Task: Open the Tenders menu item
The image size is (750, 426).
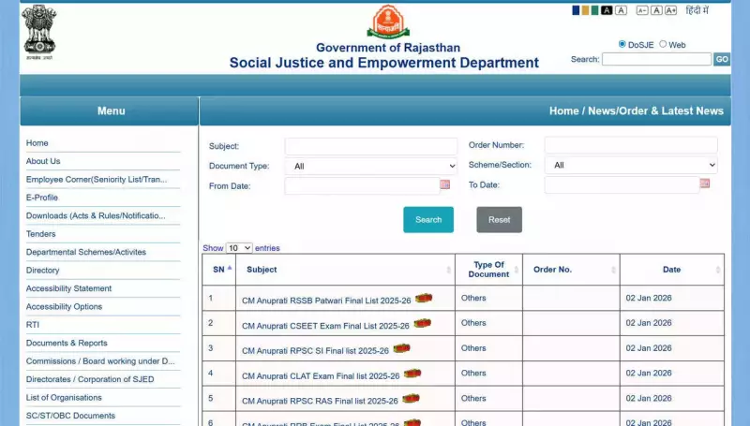Action: [x=40, y=233]
